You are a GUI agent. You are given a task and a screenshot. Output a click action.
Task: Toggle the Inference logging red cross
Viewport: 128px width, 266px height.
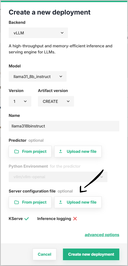point(75,219)
